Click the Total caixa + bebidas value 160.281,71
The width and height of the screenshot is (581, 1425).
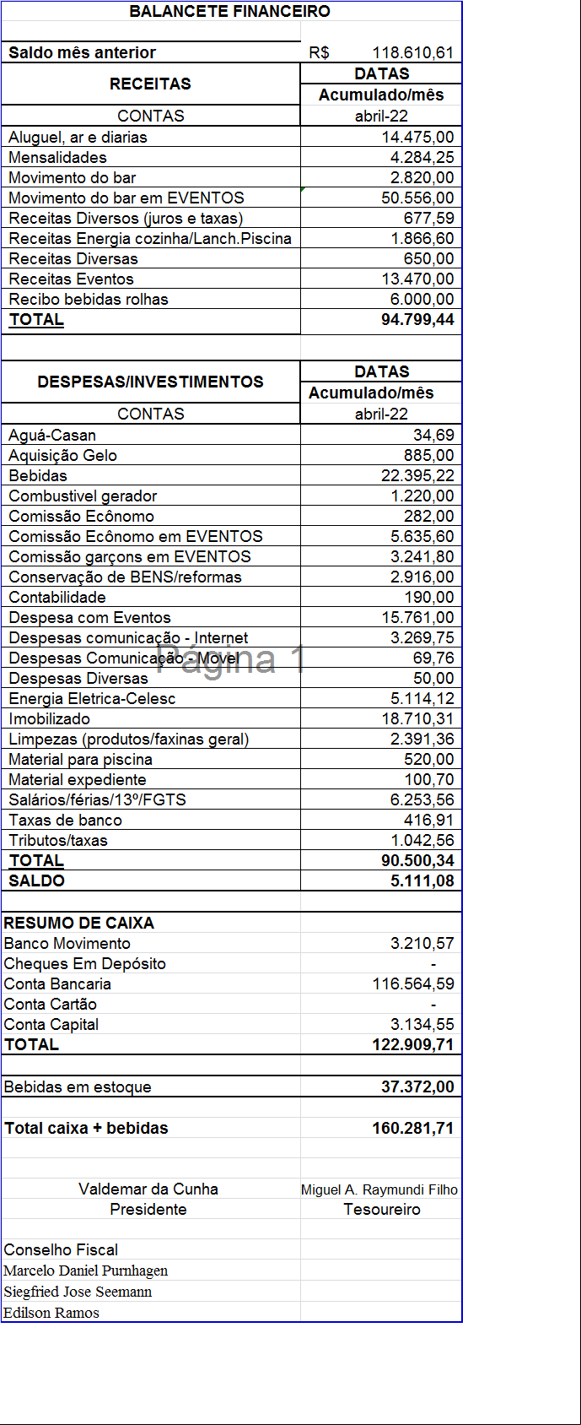[x=413, y=1128]
